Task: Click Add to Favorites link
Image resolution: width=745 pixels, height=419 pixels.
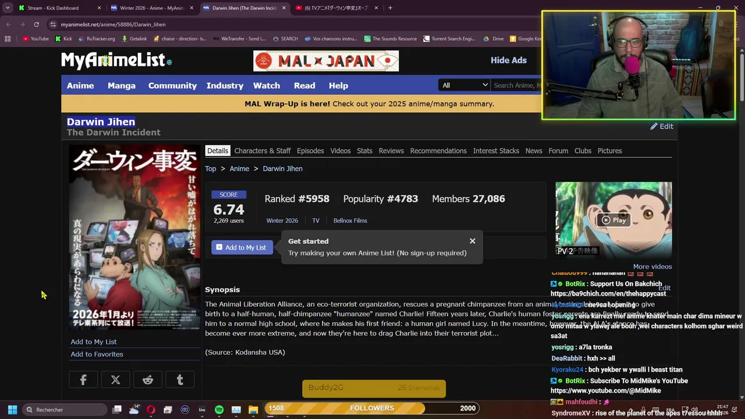Action: (x=97, y=354)
